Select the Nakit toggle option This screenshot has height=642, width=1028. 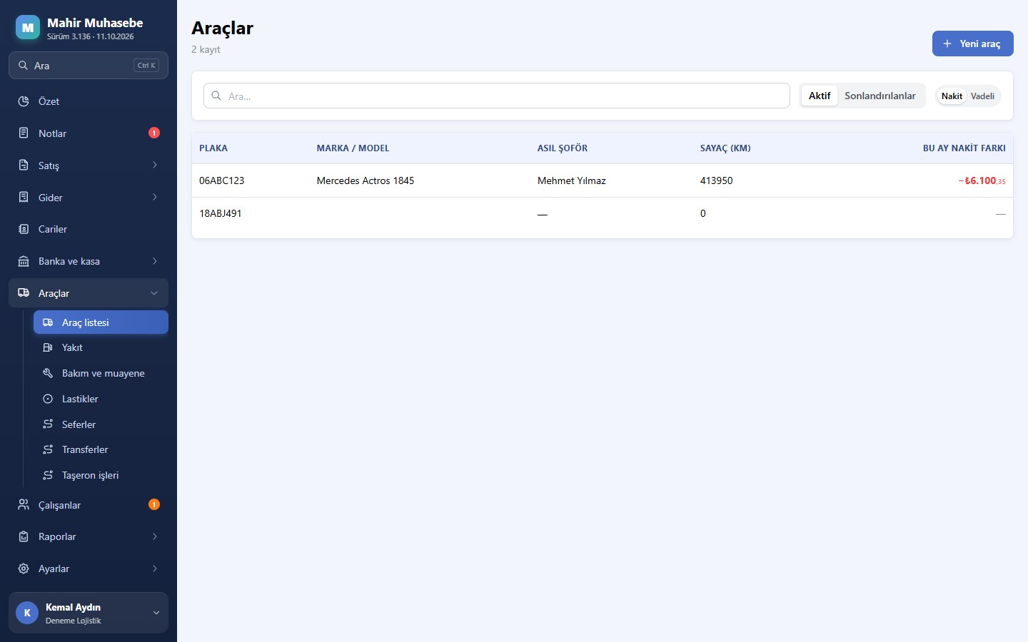952,96
